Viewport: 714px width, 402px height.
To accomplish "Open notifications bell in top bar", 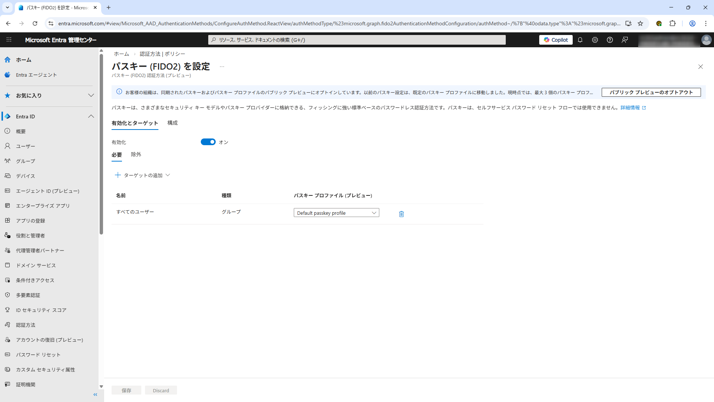I will coord(580,40).
